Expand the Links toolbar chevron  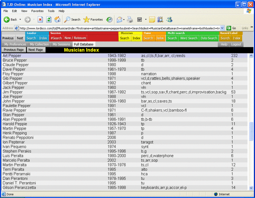[x=251, y=27]
